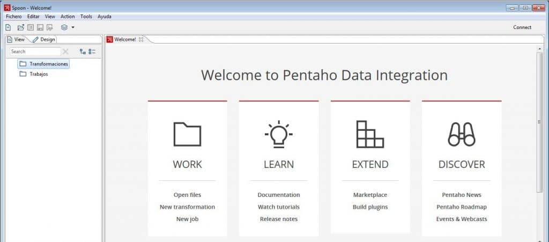
Task: Open the Pentaho Roadmap link
Action: coord(462,207)
